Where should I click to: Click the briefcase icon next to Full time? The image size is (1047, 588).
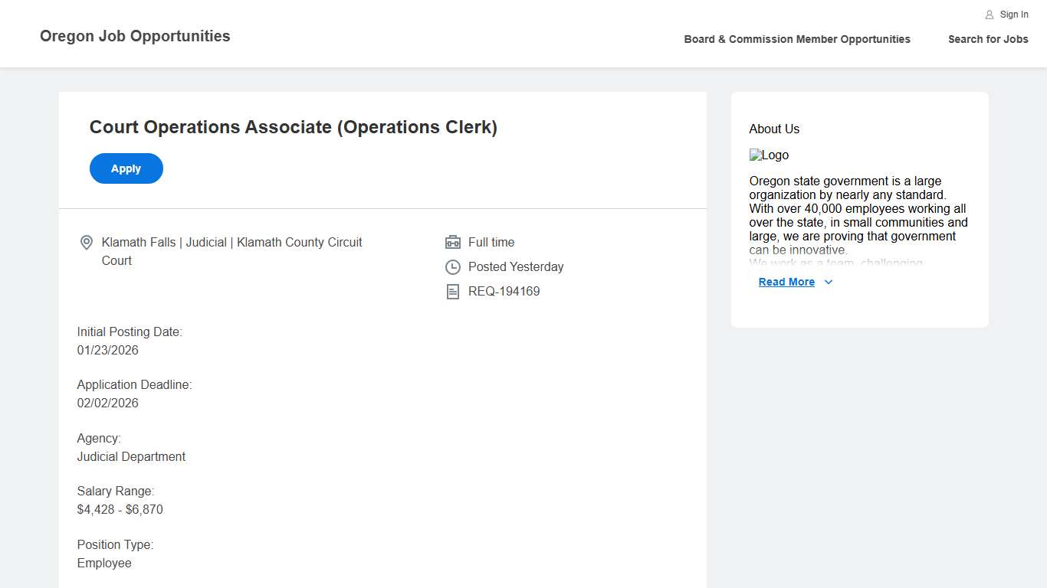pyautogui.click(x=453, y=242)
